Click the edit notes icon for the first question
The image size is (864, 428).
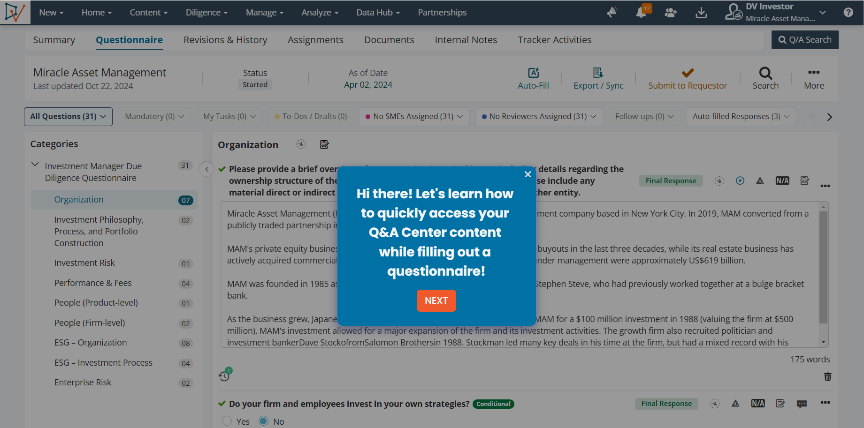pyautogui.click(x=804, y=180)
